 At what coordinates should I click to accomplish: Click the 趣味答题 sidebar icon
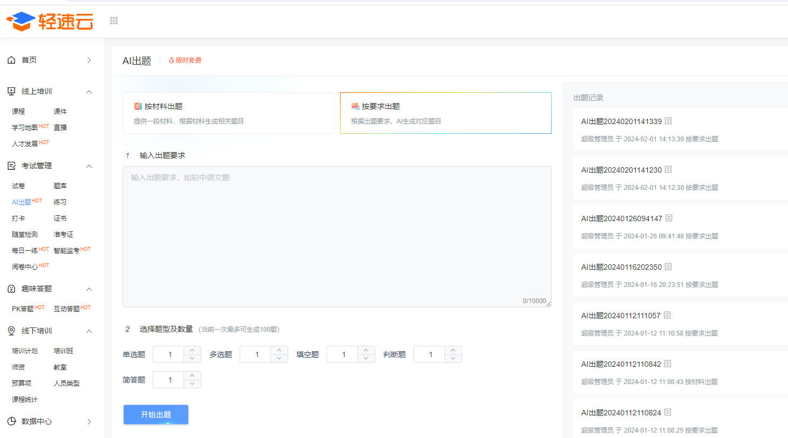tap(11, 289)
